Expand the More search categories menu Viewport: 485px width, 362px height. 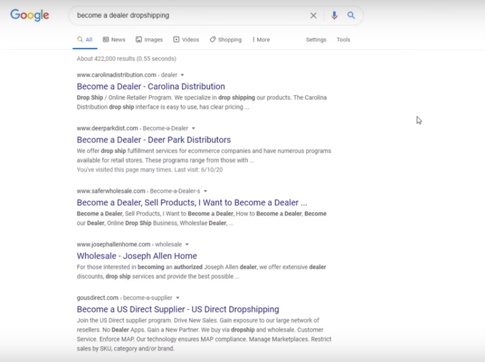261,40
